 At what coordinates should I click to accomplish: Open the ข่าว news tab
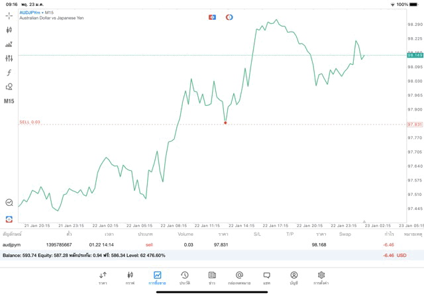212,277
